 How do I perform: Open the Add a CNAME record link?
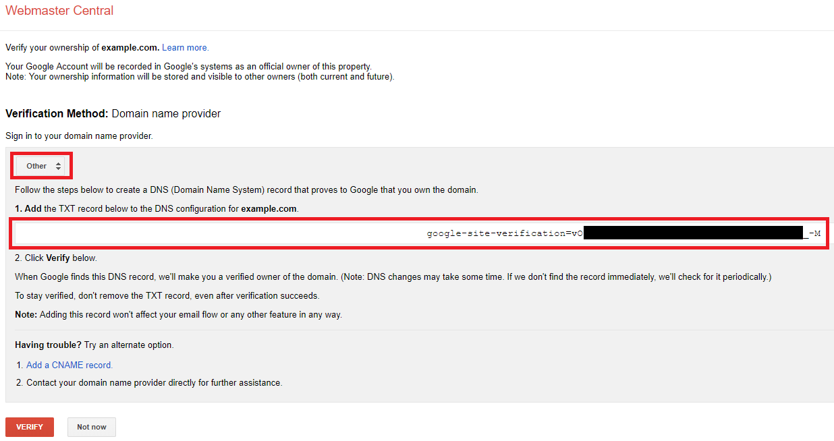69,365
